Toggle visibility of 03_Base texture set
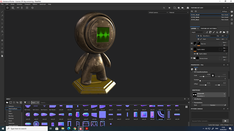This screenshot has height=131, width=234. pyautogui.click(x=192, y=20)
